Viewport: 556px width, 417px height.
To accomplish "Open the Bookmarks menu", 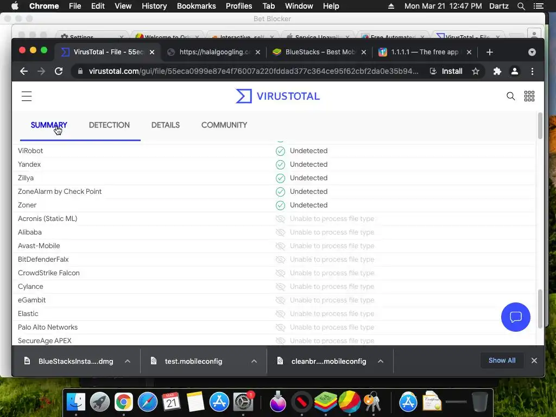I will coord(197,6).
